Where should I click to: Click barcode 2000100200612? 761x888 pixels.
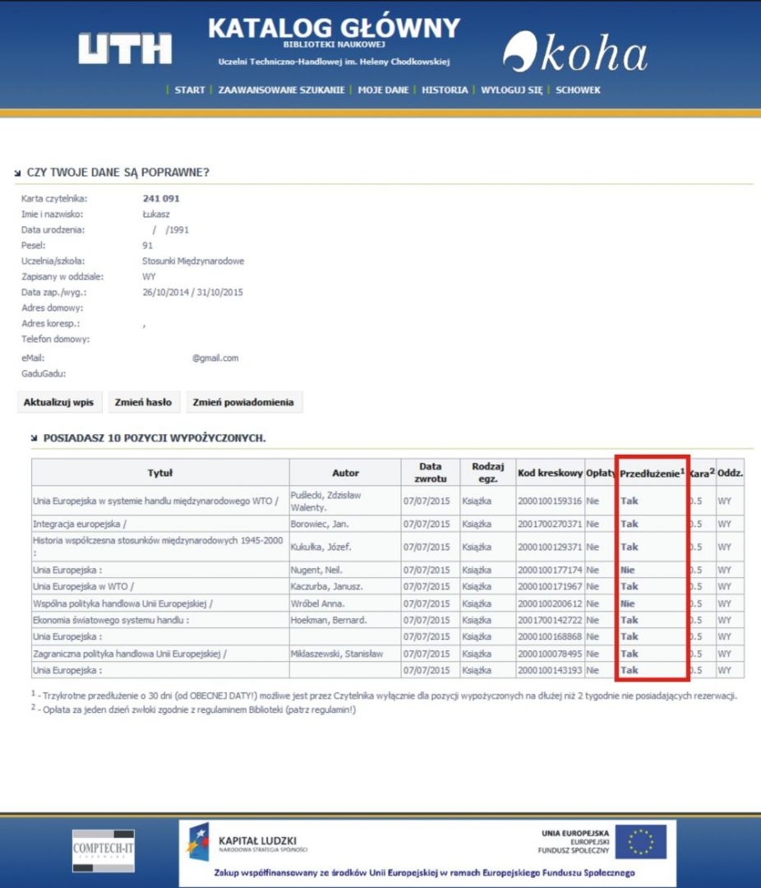(550, 604)
